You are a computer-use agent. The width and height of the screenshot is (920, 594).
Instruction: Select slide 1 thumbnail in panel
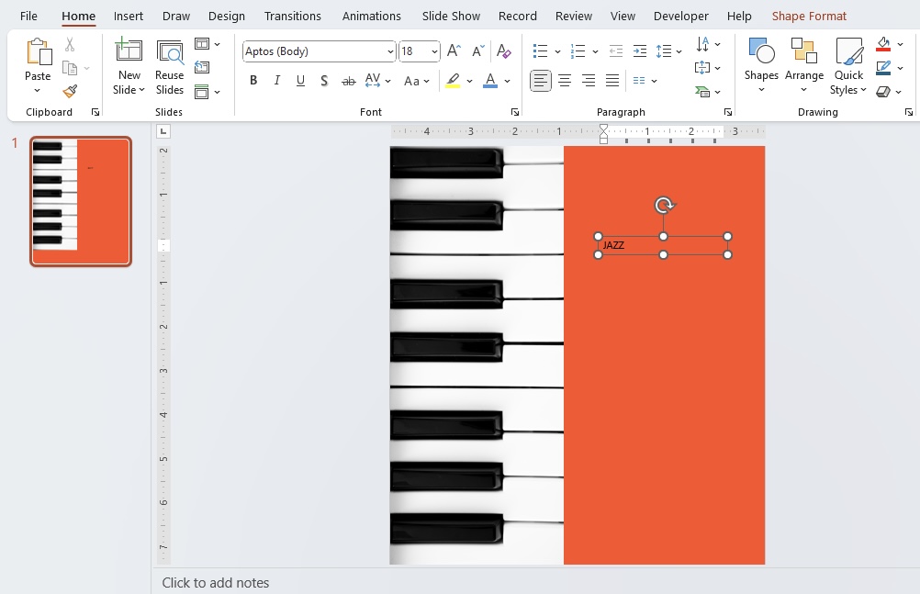81,201
